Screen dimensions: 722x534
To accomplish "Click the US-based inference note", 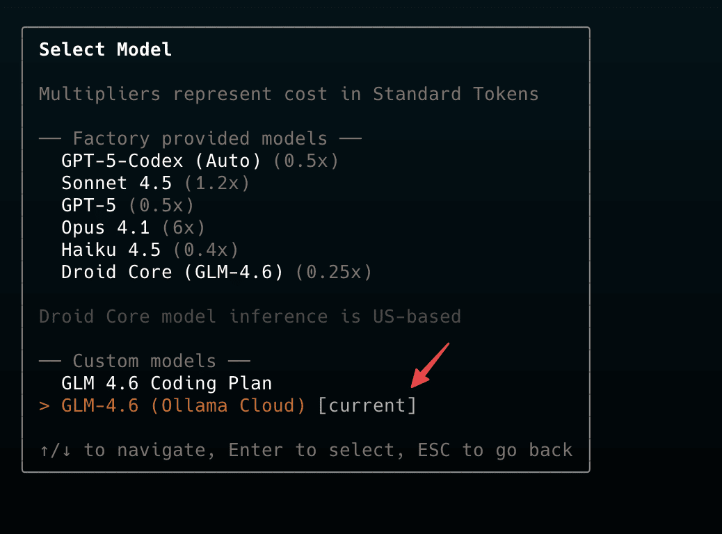I will pos(250,317).
